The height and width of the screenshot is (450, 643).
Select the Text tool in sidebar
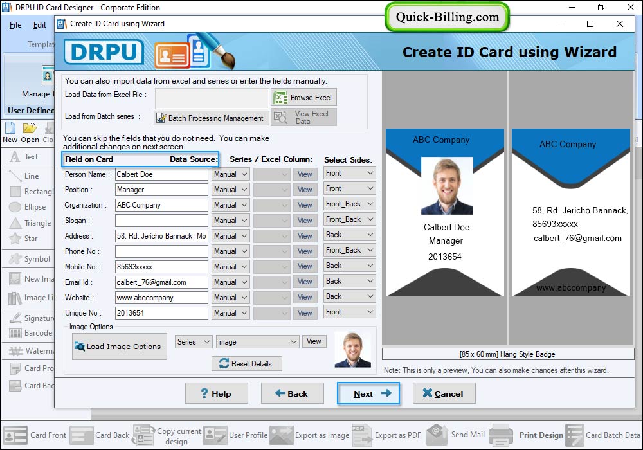pyautogui.click(x=24, y=157)
